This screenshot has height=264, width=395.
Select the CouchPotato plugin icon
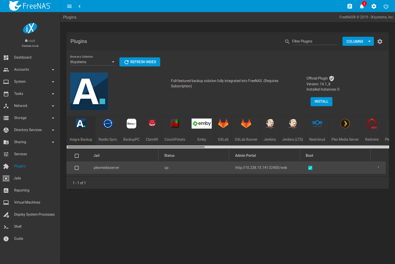click(175, 124)
